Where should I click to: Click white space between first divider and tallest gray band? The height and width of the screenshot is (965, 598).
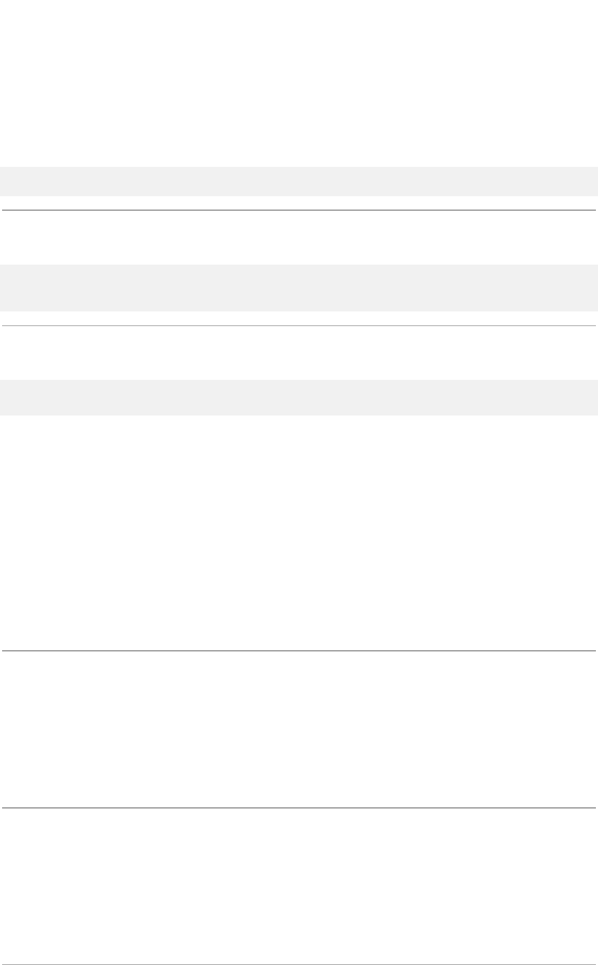[x=299, y=237]
